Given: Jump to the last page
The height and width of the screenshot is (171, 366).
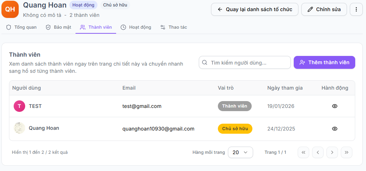Looking at the screenshot, I should pos(347,152).
